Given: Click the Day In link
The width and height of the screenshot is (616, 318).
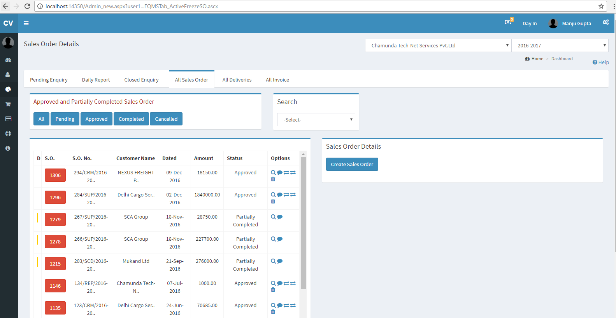Looking at the screenshot, I should tap(530, 23).
